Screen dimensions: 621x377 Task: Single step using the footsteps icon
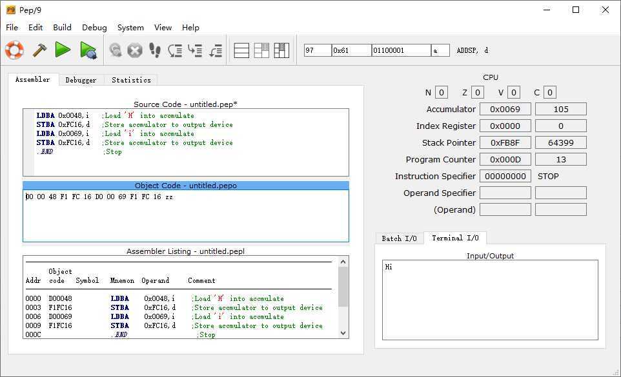(155, 50)
